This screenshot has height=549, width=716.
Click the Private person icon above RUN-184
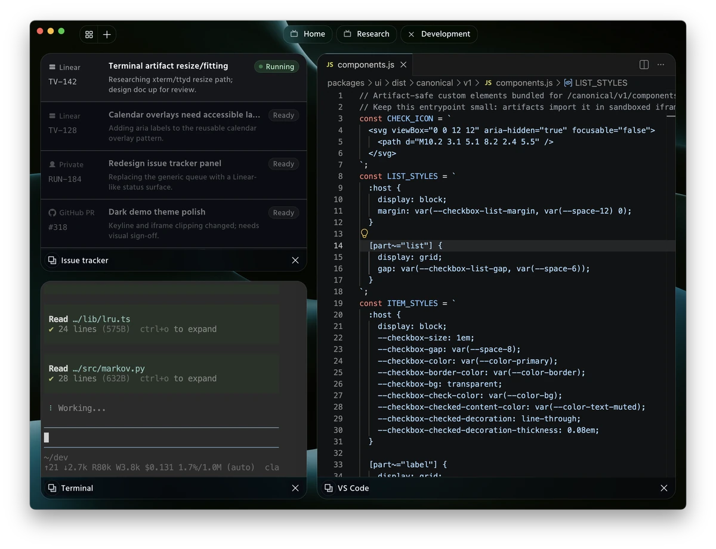tap(53, 164)
